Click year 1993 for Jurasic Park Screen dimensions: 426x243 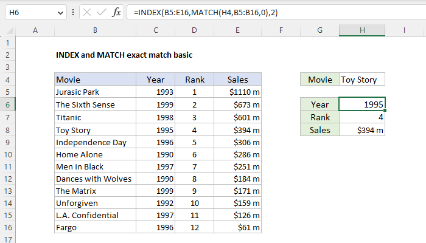155,92
